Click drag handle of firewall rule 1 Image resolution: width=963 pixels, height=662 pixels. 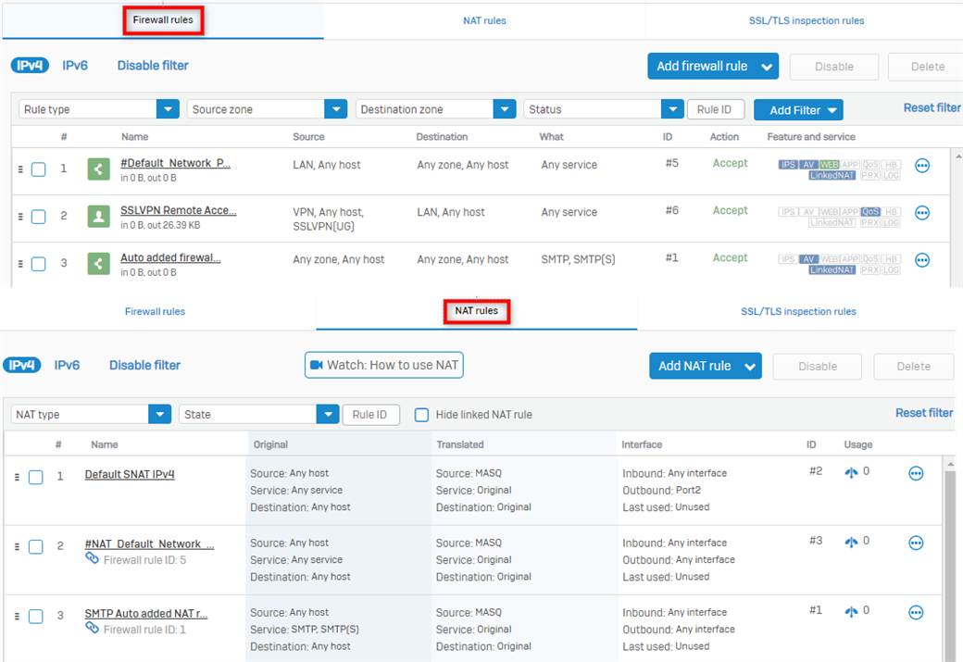[x=20, y=169]
